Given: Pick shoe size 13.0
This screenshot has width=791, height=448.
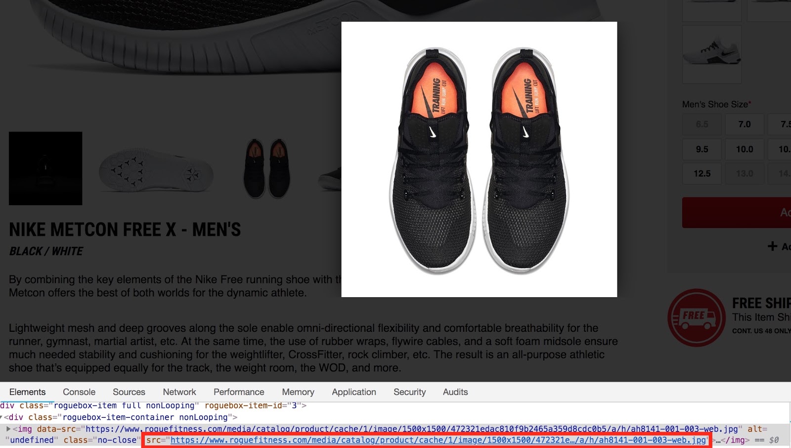Looking at the screenshot, I should point(745,174).
